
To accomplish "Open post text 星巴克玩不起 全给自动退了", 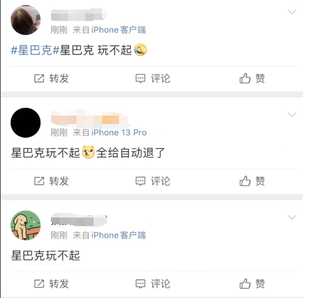I will tap(88, 152).
